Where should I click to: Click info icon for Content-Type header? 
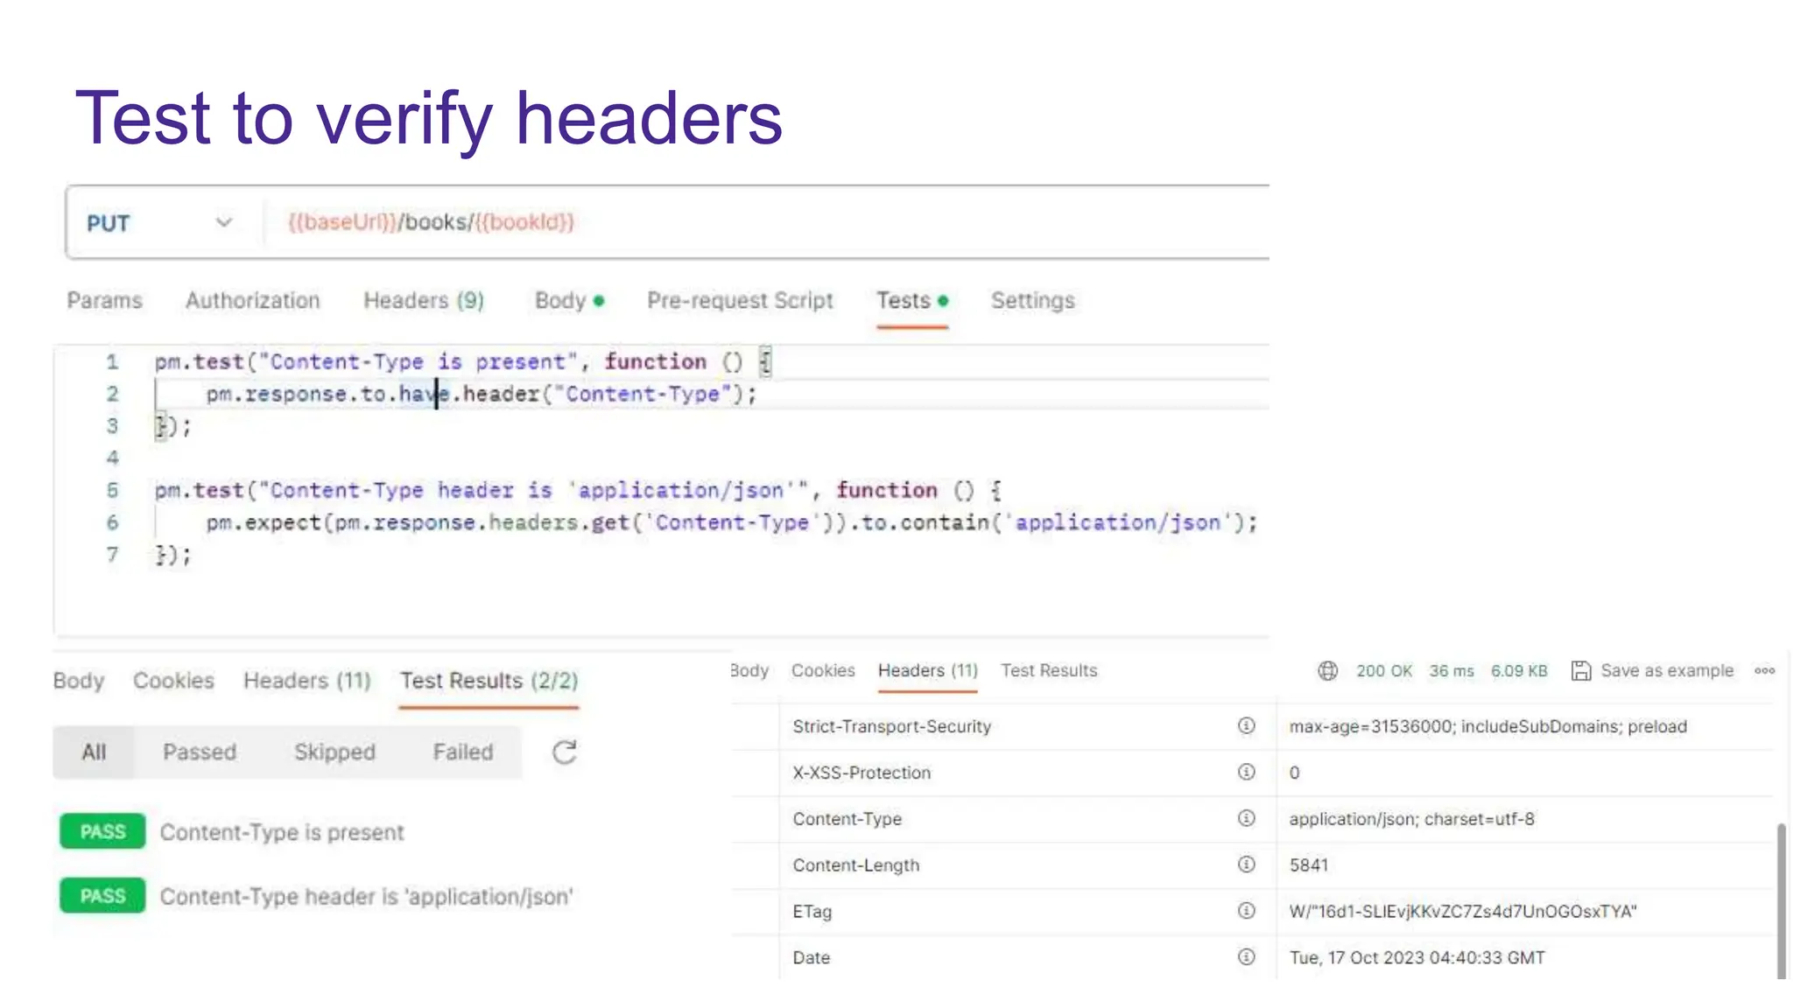pos(1246,818)
